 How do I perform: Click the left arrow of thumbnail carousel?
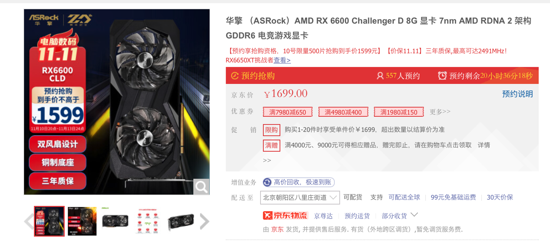click(29, 222)
